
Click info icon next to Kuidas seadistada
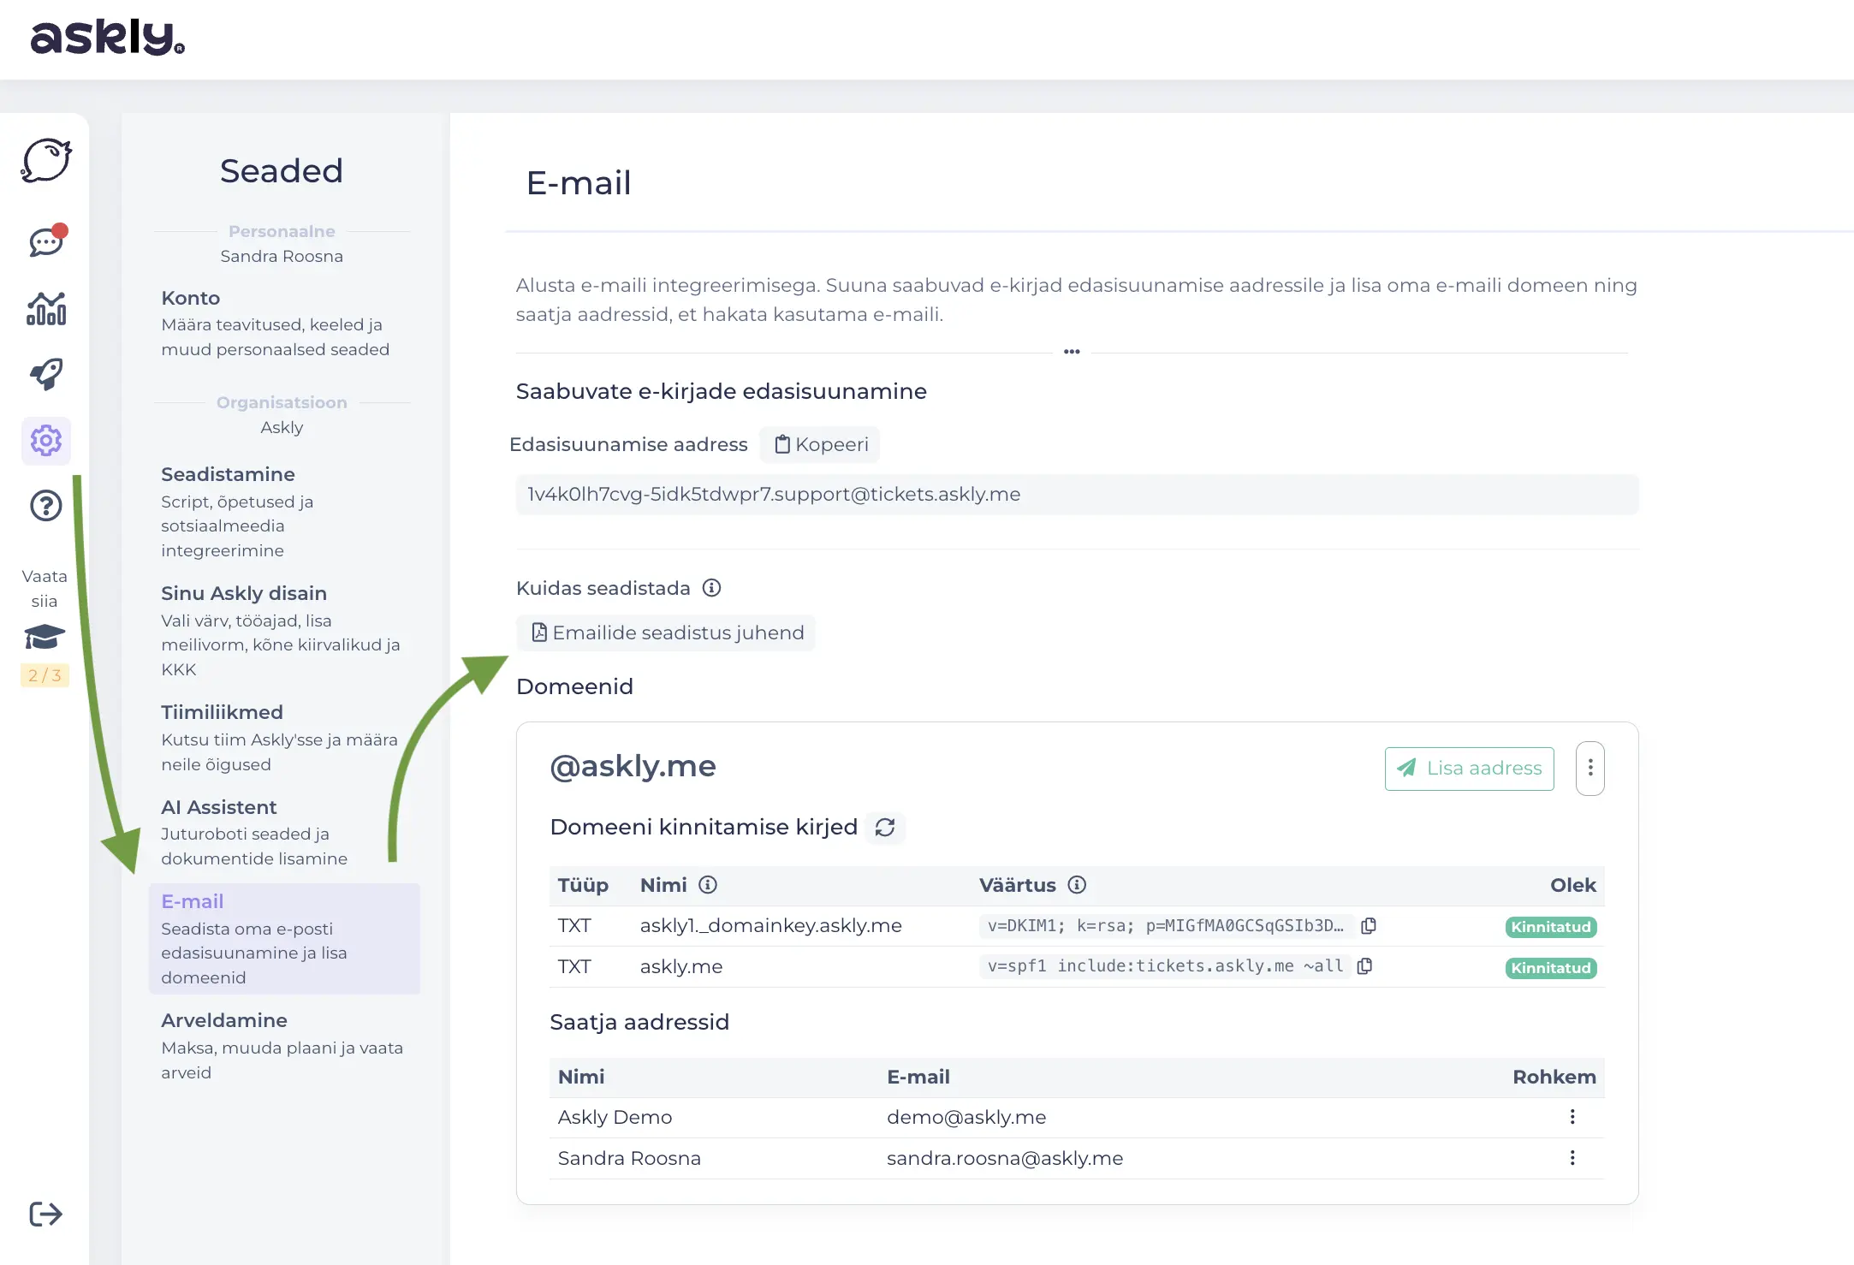click(x=711, y=588)
